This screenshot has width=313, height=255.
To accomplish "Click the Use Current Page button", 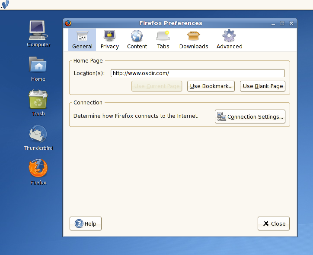I will click(x=156, y=86).
